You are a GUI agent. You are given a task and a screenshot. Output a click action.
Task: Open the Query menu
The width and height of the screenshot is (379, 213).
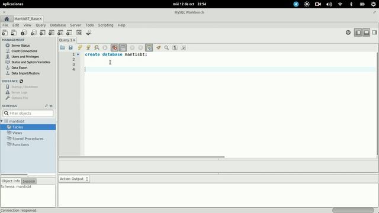point(41,25)
